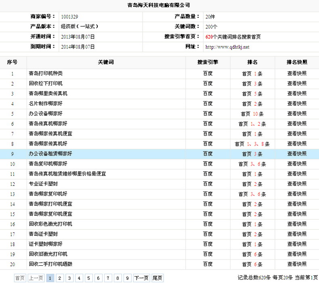Click 百度 cell in 青岛证卡塑封 row
319x283 pixels.
click(x=208, y=234)
